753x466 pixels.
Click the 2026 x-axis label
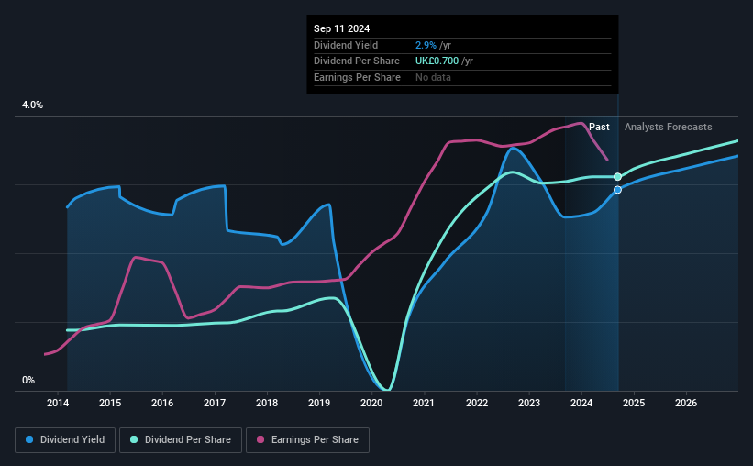(686, 403)
